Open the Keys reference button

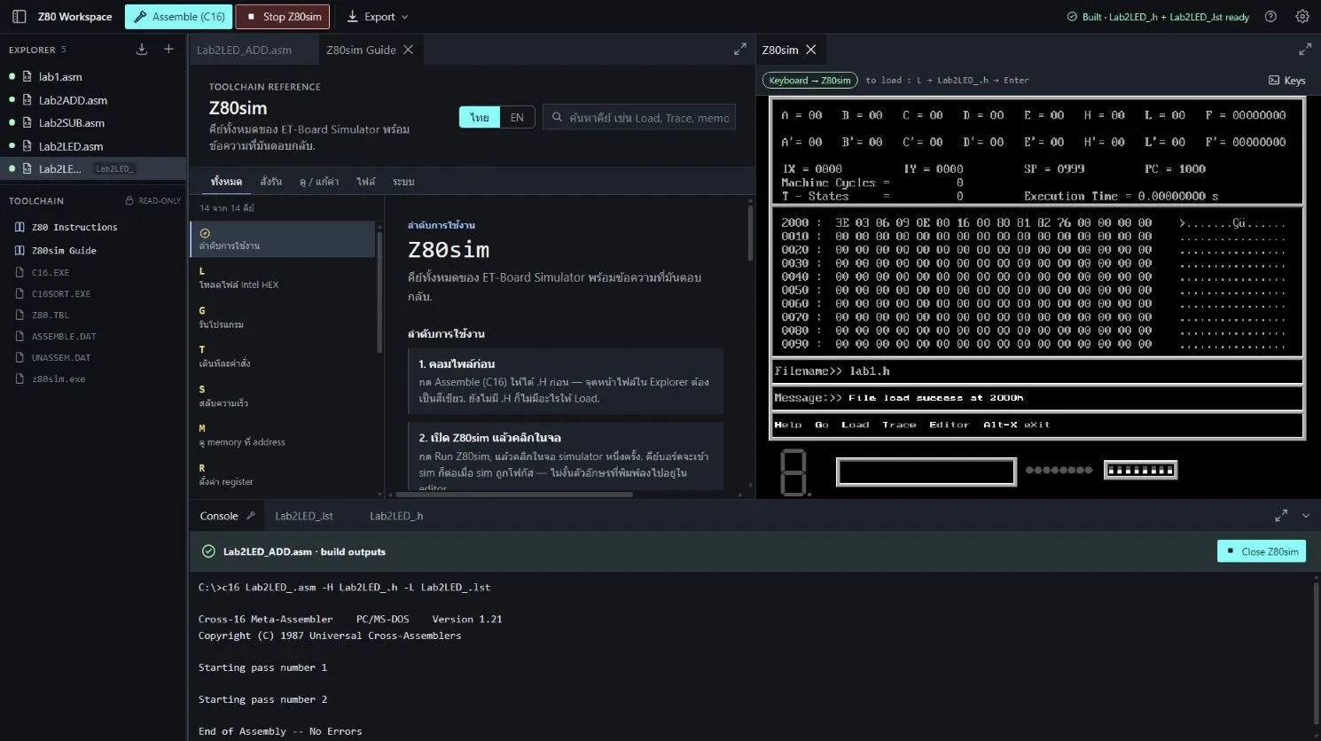1287,81
